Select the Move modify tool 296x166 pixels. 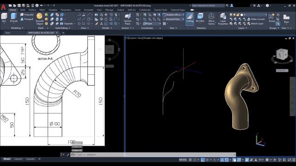coord(106,14)
